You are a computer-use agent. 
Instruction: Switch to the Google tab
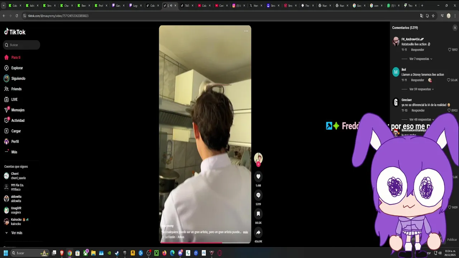[x=359, y=5]
